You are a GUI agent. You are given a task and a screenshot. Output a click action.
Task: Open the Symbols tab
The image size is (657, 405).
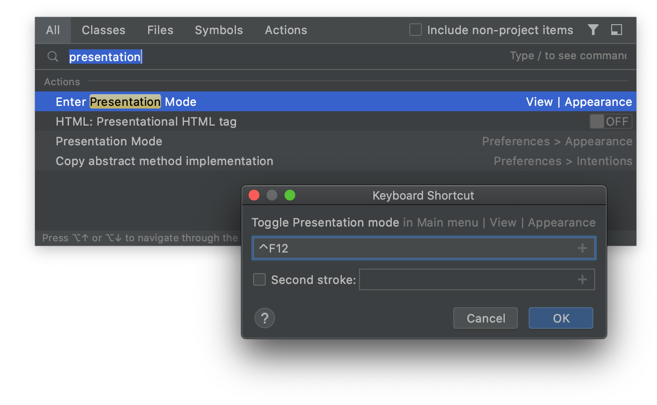[x=219, y=30]
